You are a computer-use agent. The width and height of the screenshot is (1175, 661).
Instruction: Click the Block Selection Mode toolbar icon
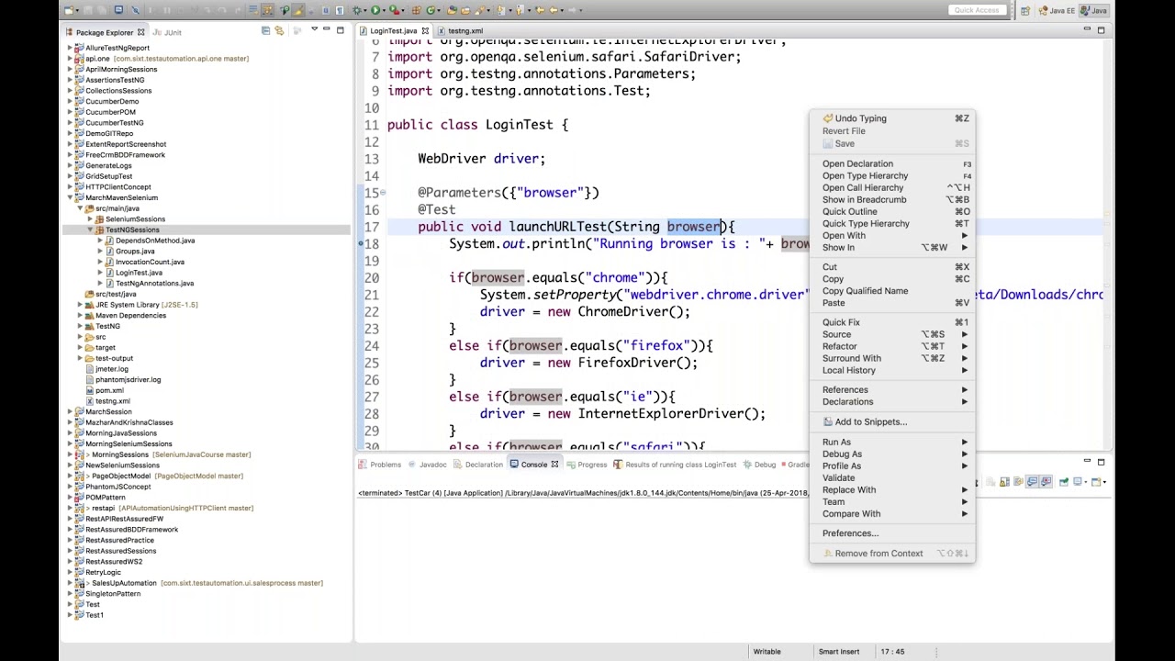(326, 10)
